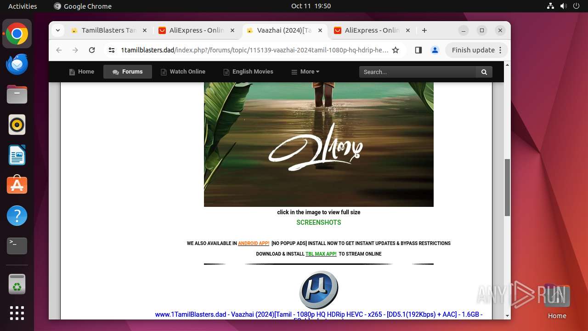
Task: Open Watch Online navigation item
Action: (x=183, y=72)
